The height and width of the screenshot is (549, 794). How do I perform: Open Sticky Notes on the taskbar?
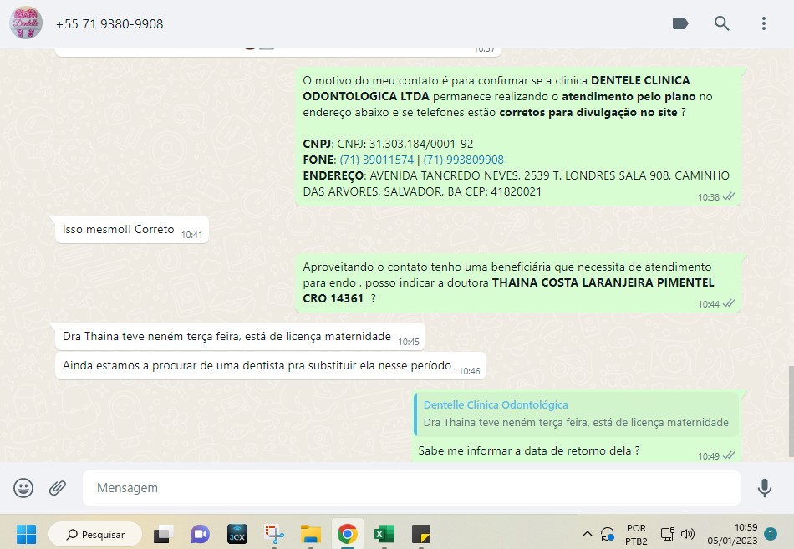point(420,534)
